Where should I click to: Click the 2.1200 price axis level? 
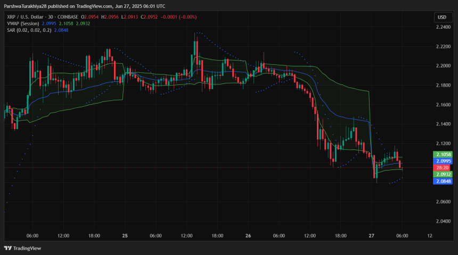[443, 143]
